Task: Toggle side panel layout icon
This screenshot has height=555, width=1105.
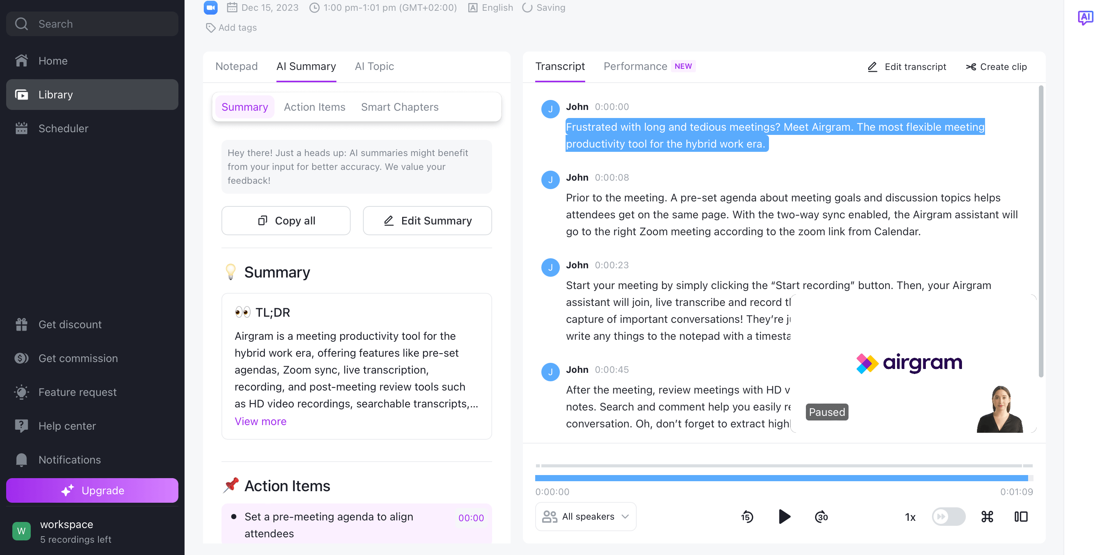Action: click(1021, 517)
